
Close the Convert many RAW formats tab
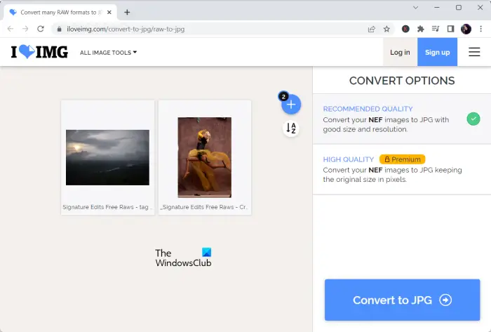(x=109, y=13)
